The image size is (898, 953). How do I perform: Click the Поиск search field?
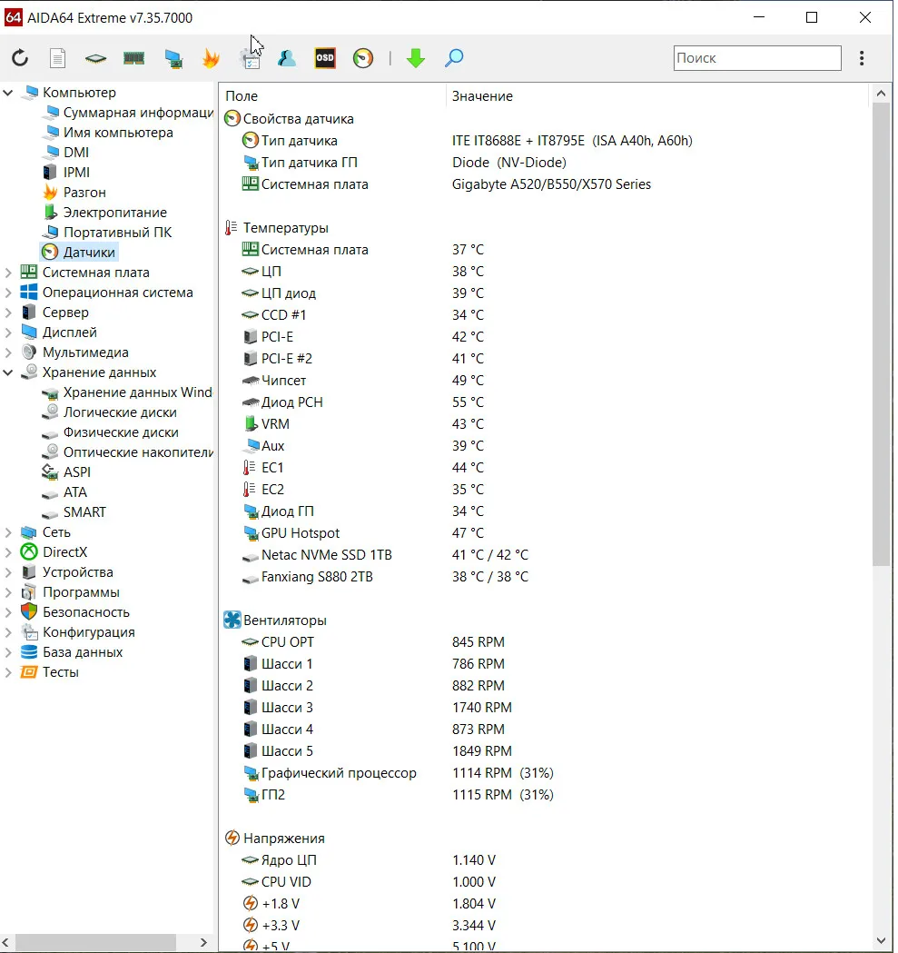[757, 58]
